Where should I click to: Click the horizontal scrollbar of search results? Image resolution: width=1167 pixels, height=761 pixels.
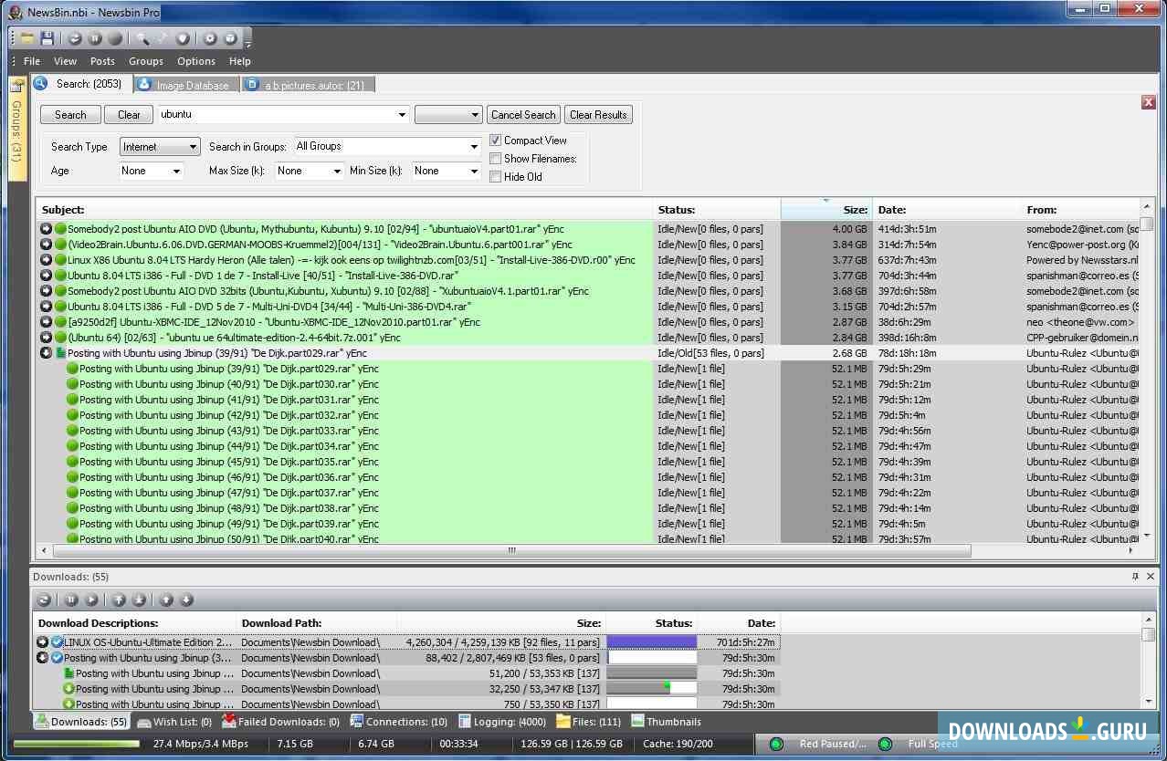pos(511,551)
